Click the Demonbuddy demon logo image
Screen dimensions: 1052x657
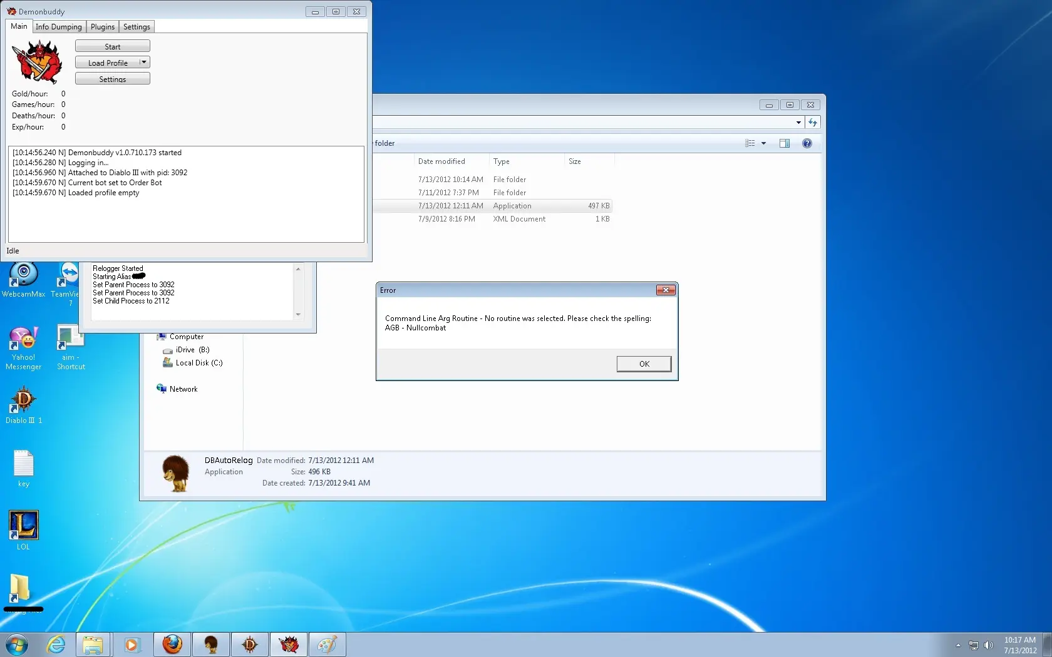38,62
